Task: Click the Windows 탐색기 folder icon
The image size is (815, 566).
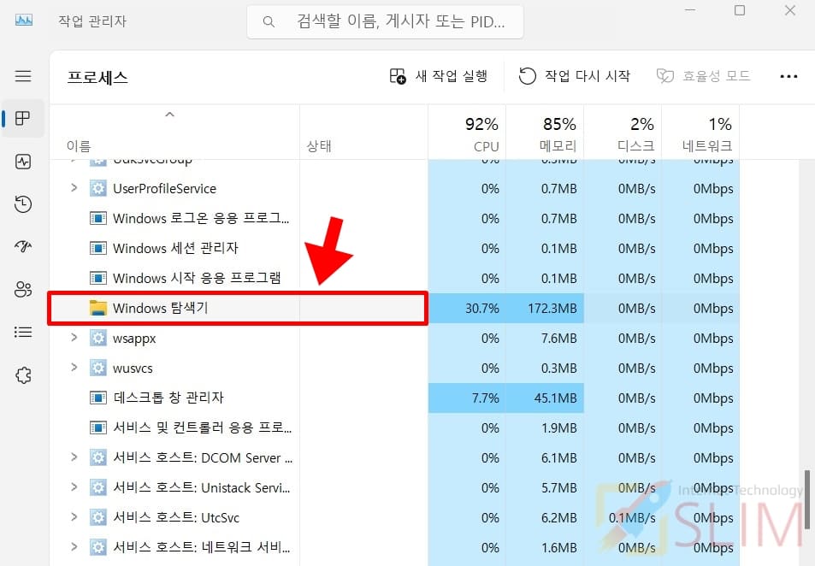Action: tap(97, 308)
